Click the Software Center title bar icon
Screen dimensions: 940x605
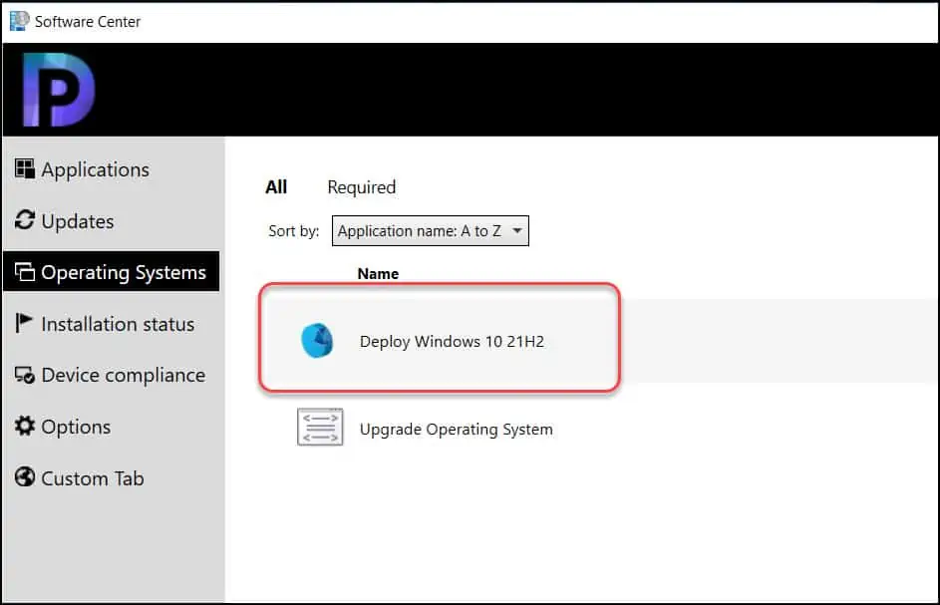tap(19, 21)
